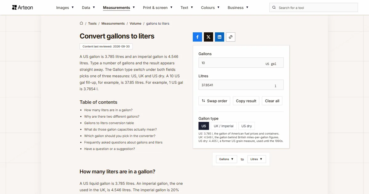Click the Arteon logo
The image size is (369, 194).
(22, 7)
